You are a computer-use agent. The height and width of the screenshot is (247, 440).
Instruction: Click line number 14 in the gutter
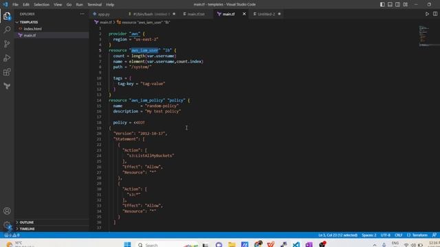pyautogui.click(x=99, y=100)
